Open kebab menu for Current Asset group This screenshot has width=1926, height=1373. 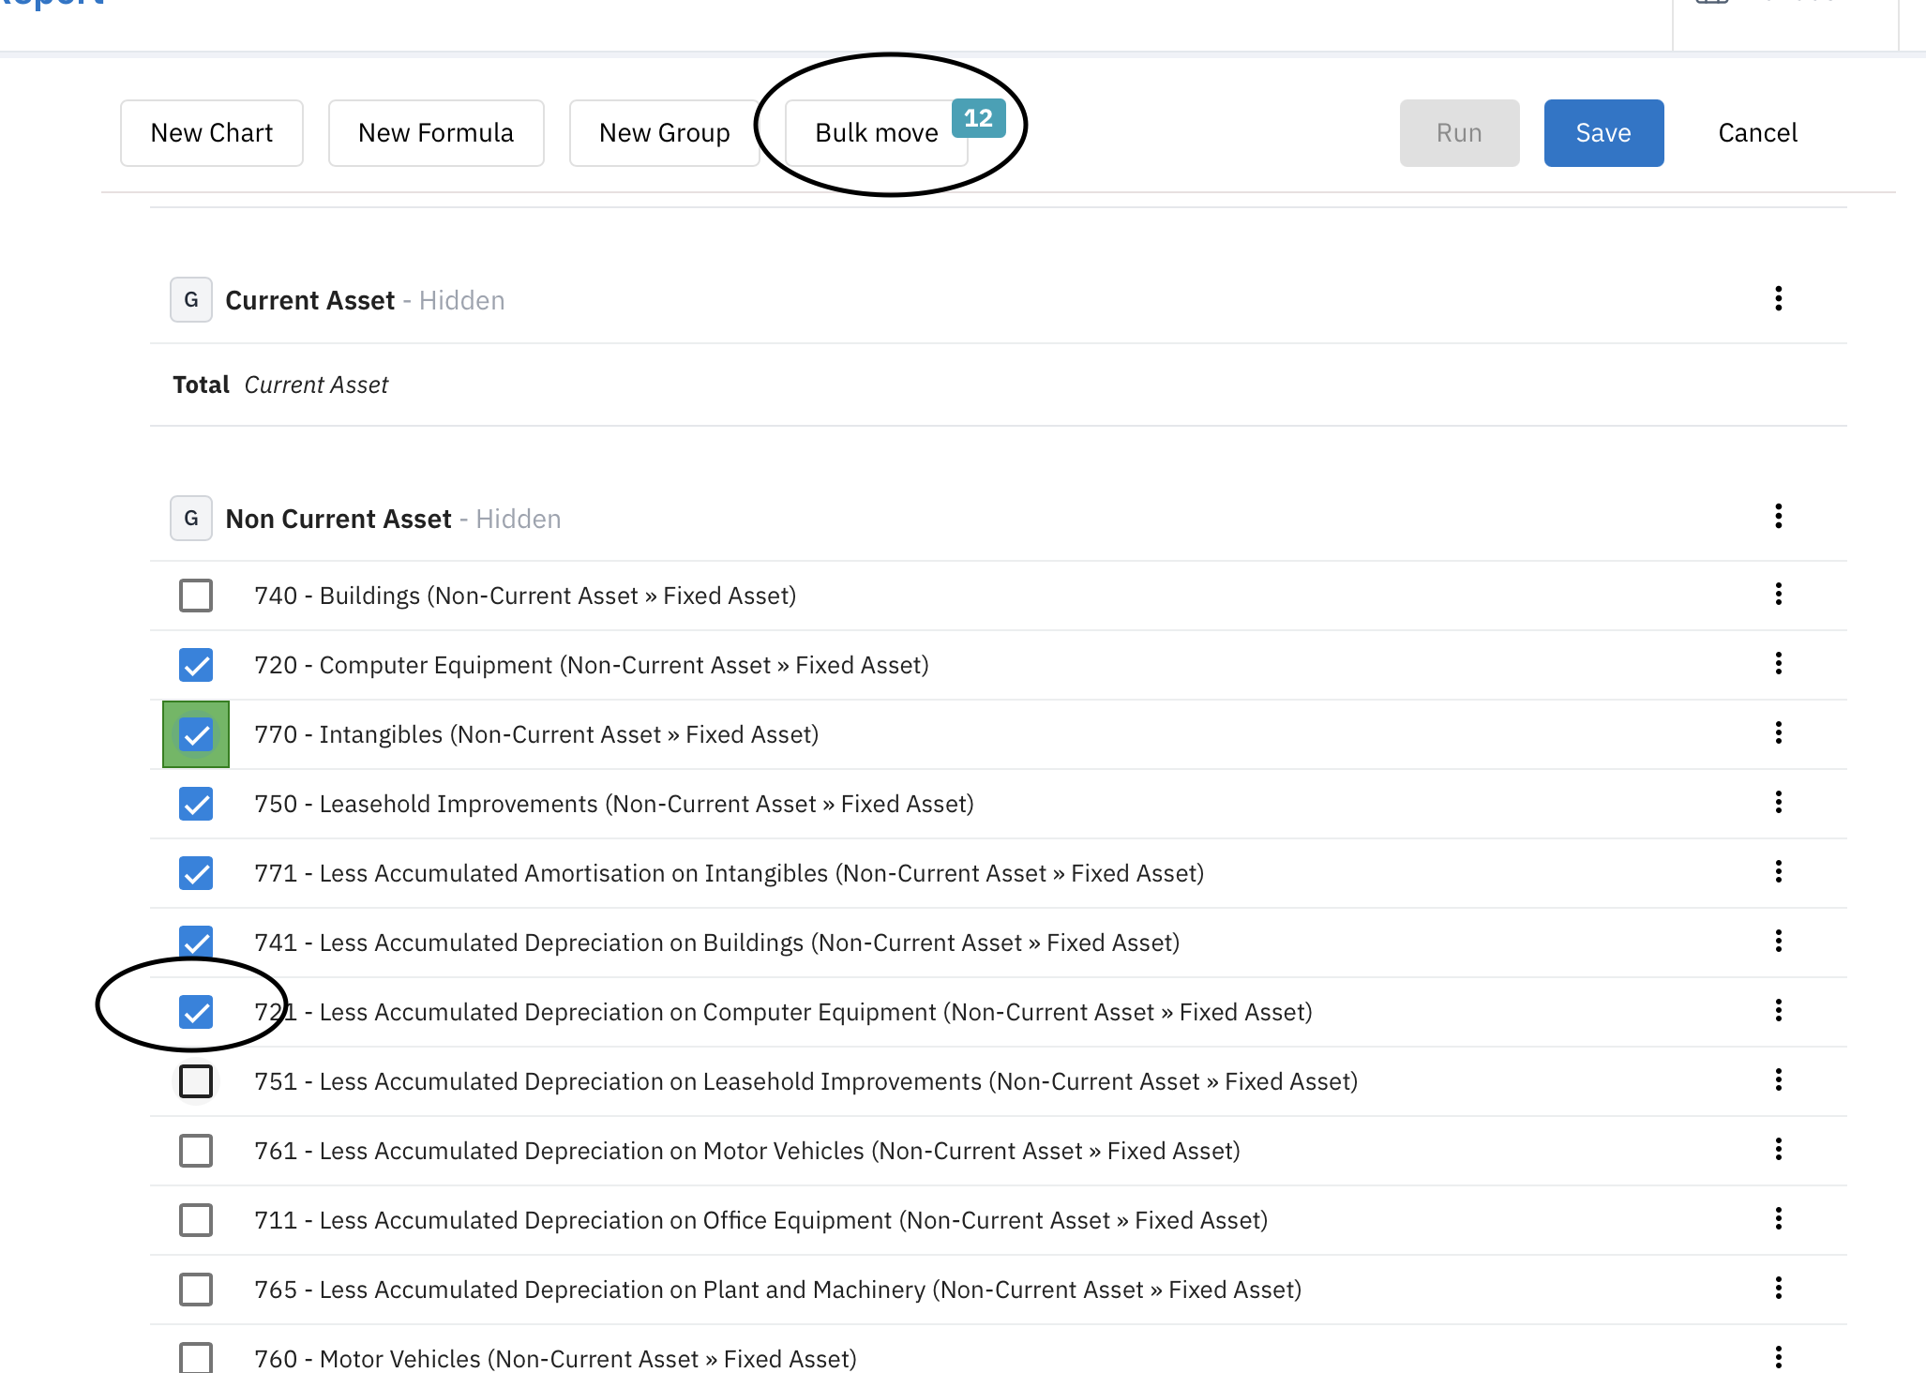1778,299
